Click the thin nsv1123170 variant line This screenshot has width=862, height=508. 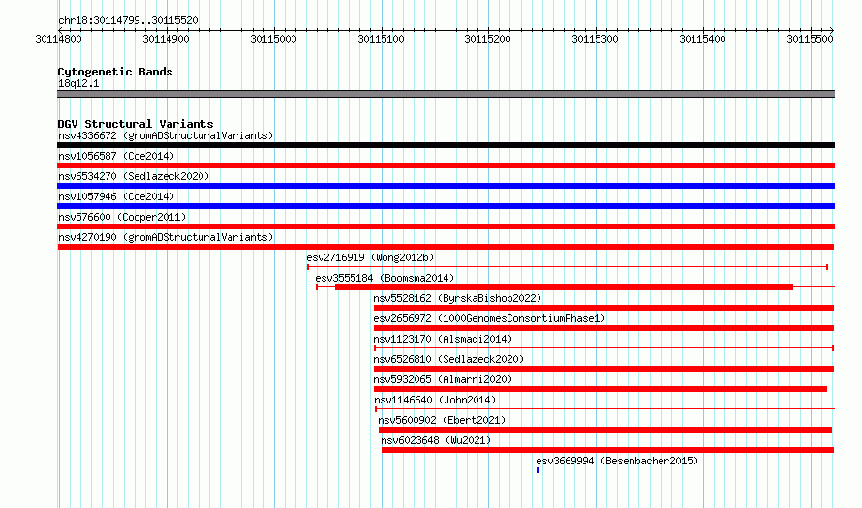(603, 348)
